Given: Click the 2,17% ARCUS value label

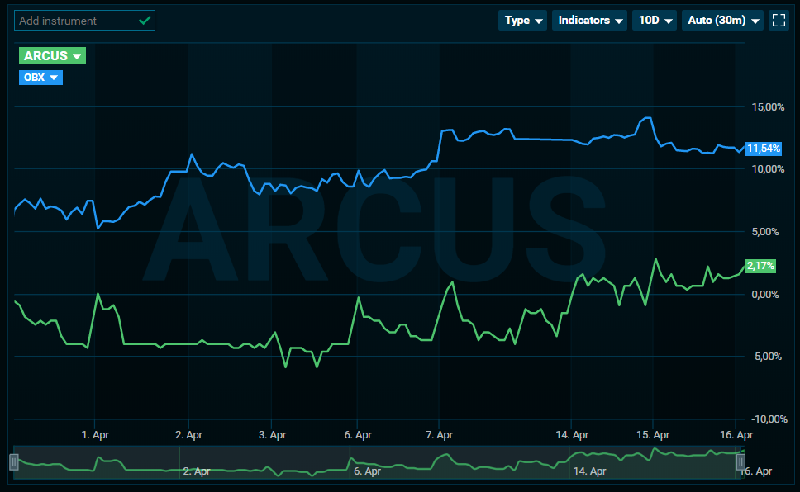Looking at the screenshot, I should (x=760, y=266).
